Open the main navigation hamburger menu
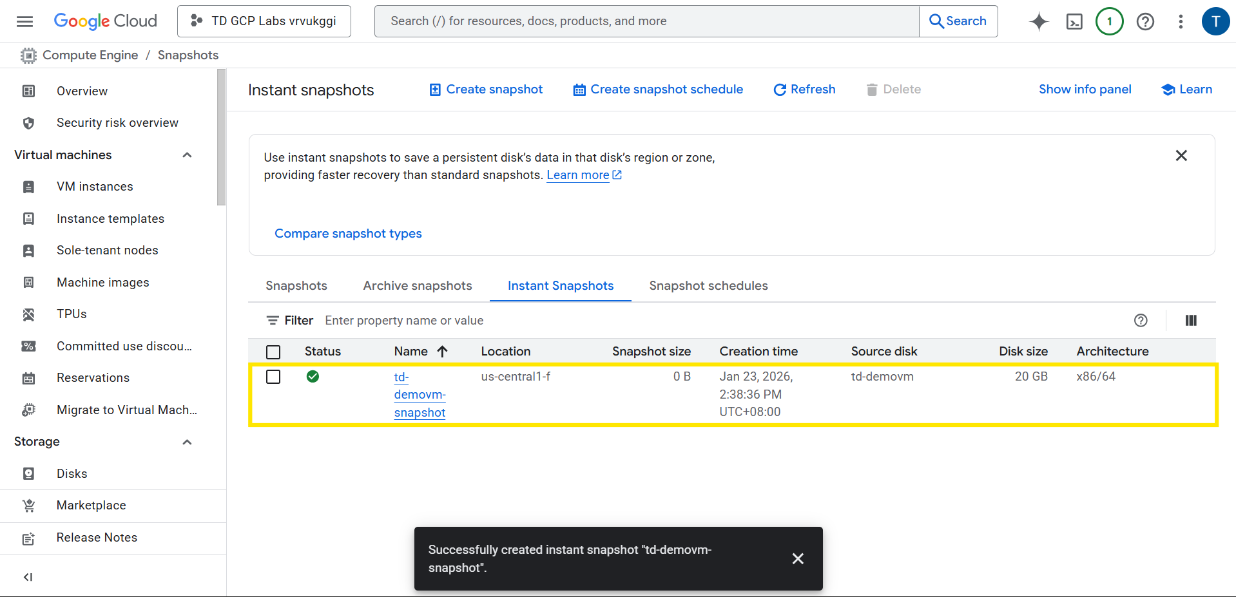 [24, 21]
